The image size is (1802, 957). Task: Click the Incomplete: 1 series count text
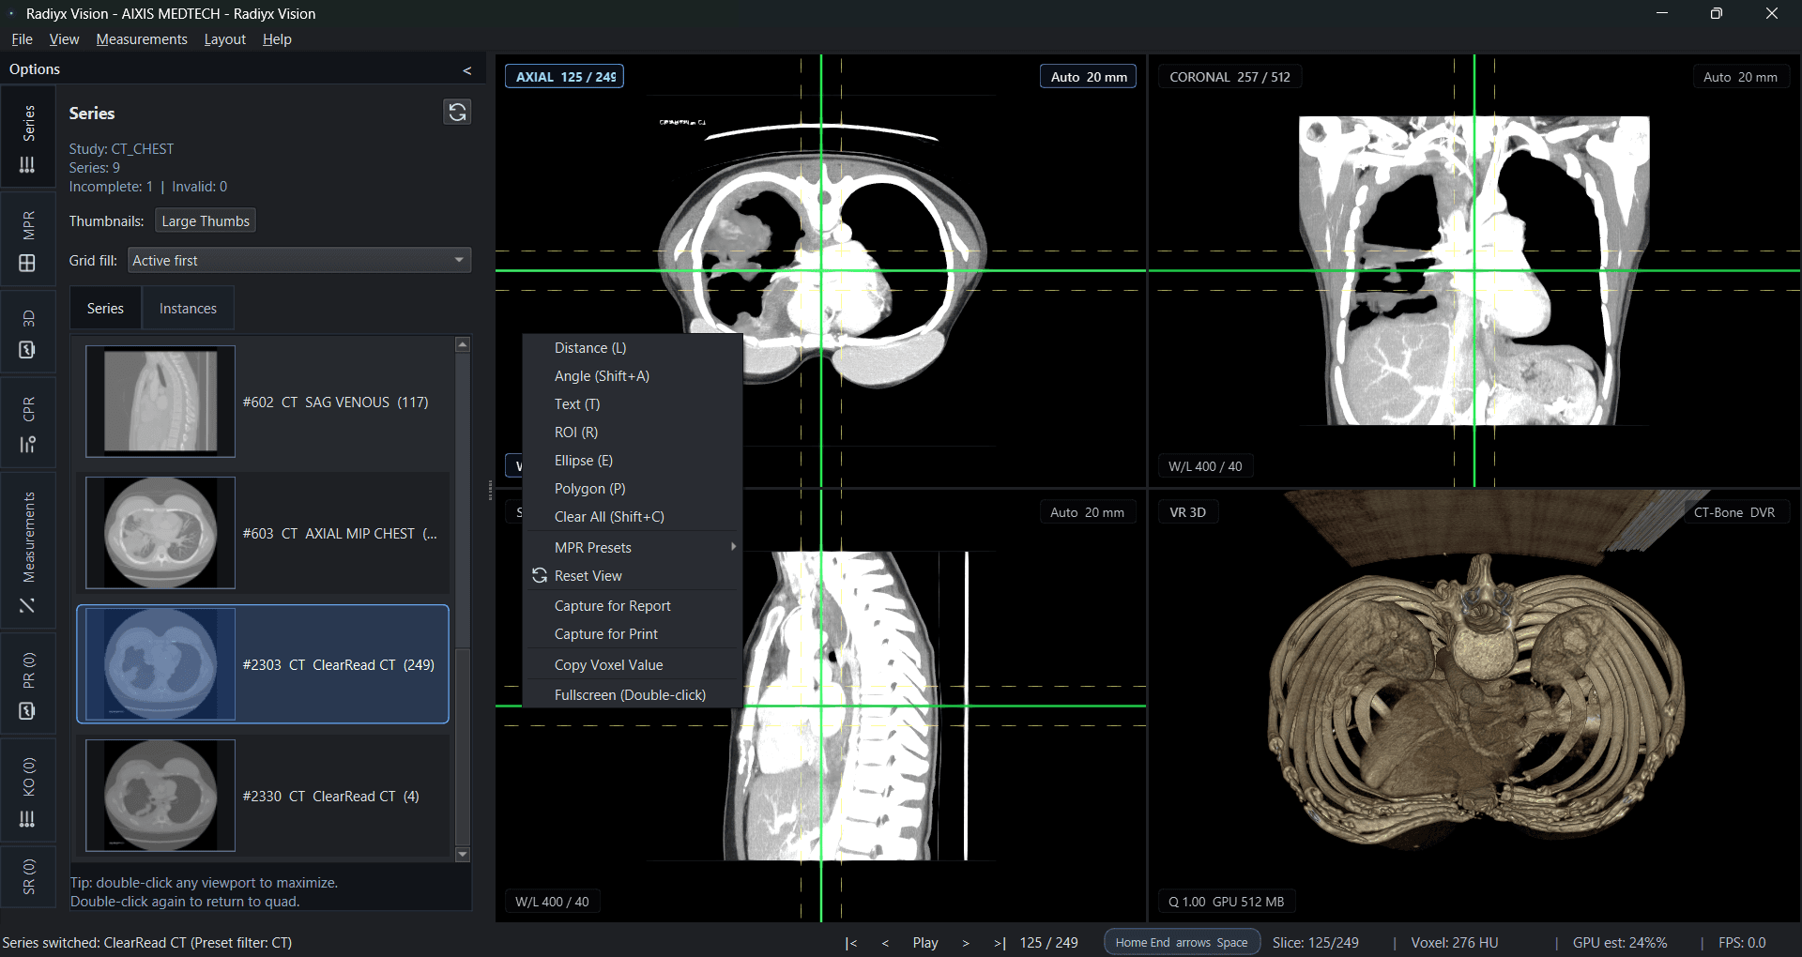click(111, 187)
